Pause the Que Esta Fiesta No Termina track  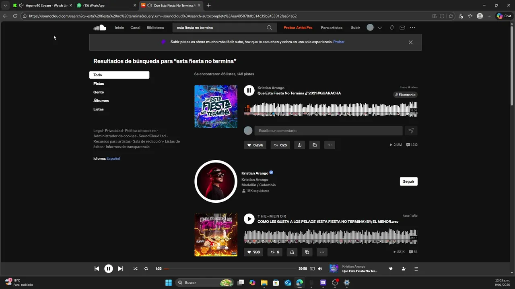click(x=249, y=90)
